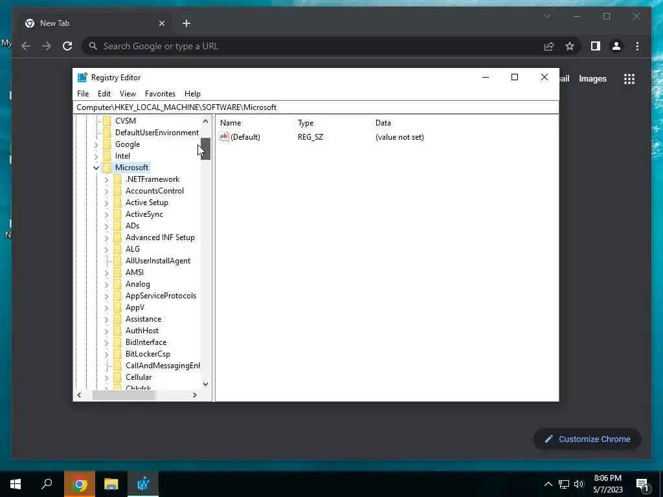Expand the ActiveSync key
The width and height of the screenshot is (663, 497).
pos(107,214)
